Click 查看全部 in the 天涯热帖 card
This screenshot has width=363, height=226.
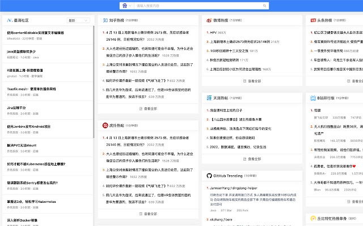point(255,159)
